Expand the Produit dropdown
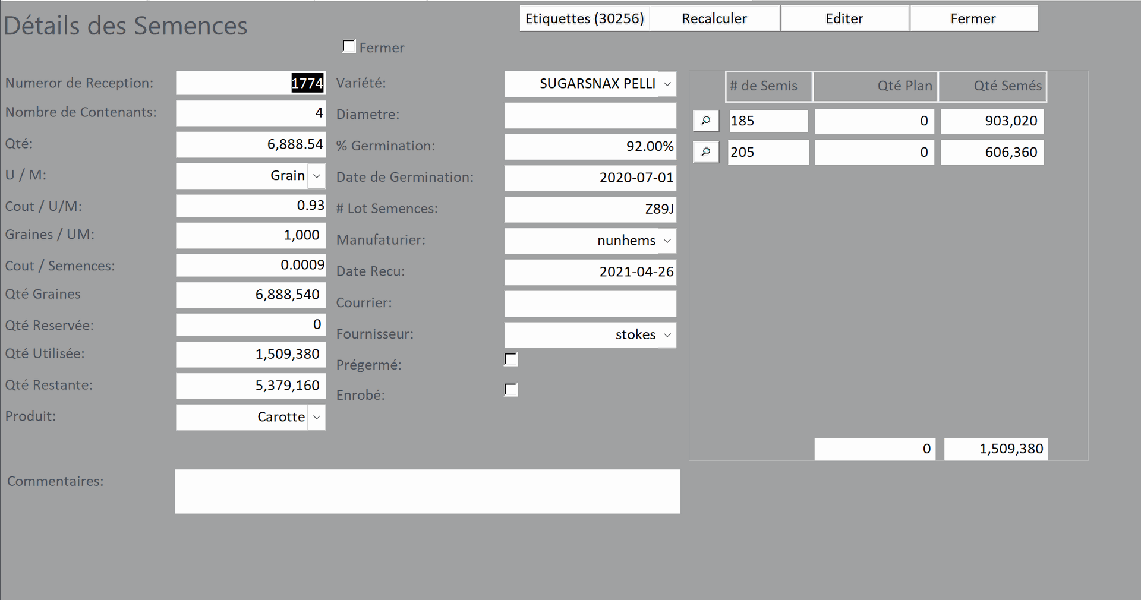Viewport: 1141px width, 600px height. [317, 417]
